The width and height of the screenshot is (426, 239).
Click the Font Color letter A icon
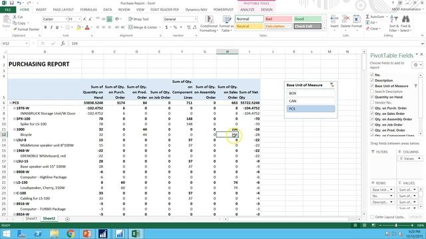pyautogui.click(x=87, y=27)
